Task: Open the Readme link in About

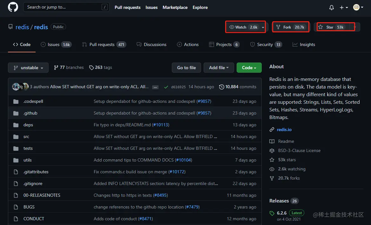Action: point(282,141)
